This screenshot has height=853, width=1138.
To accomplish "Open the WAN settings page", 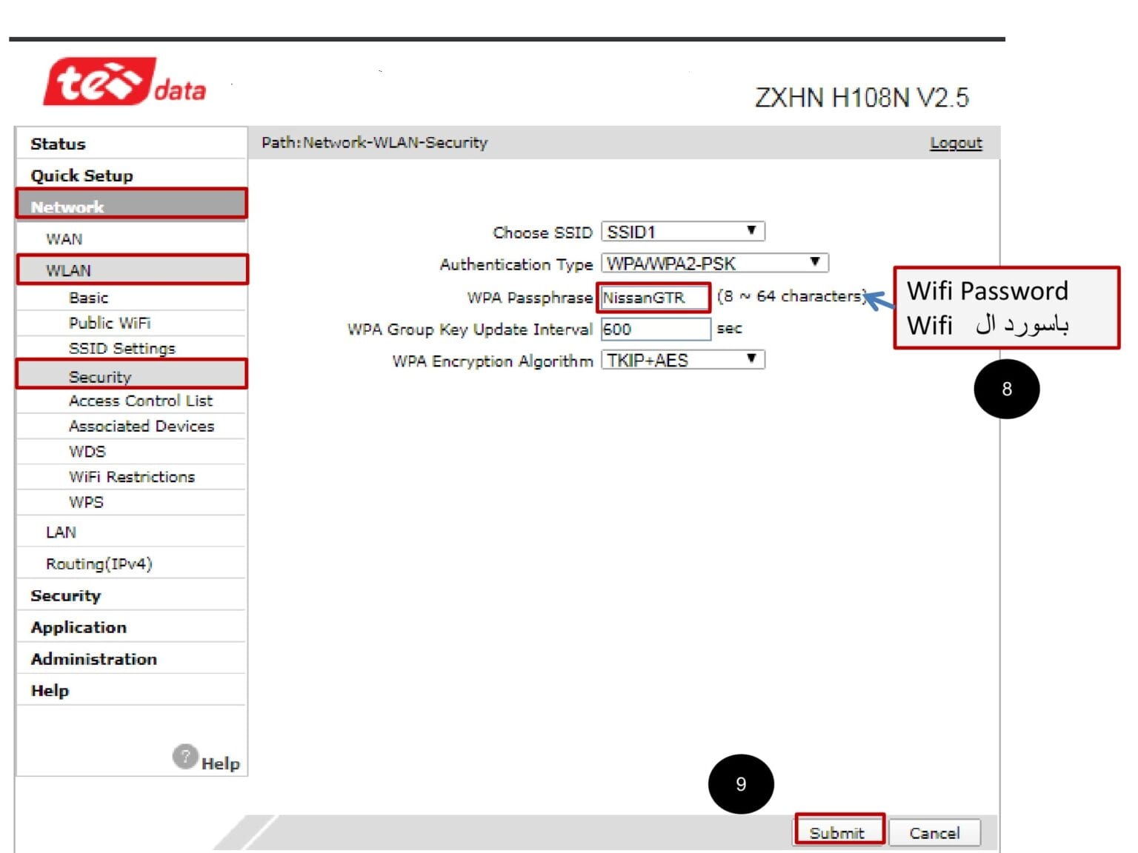I will click(64, 238).
